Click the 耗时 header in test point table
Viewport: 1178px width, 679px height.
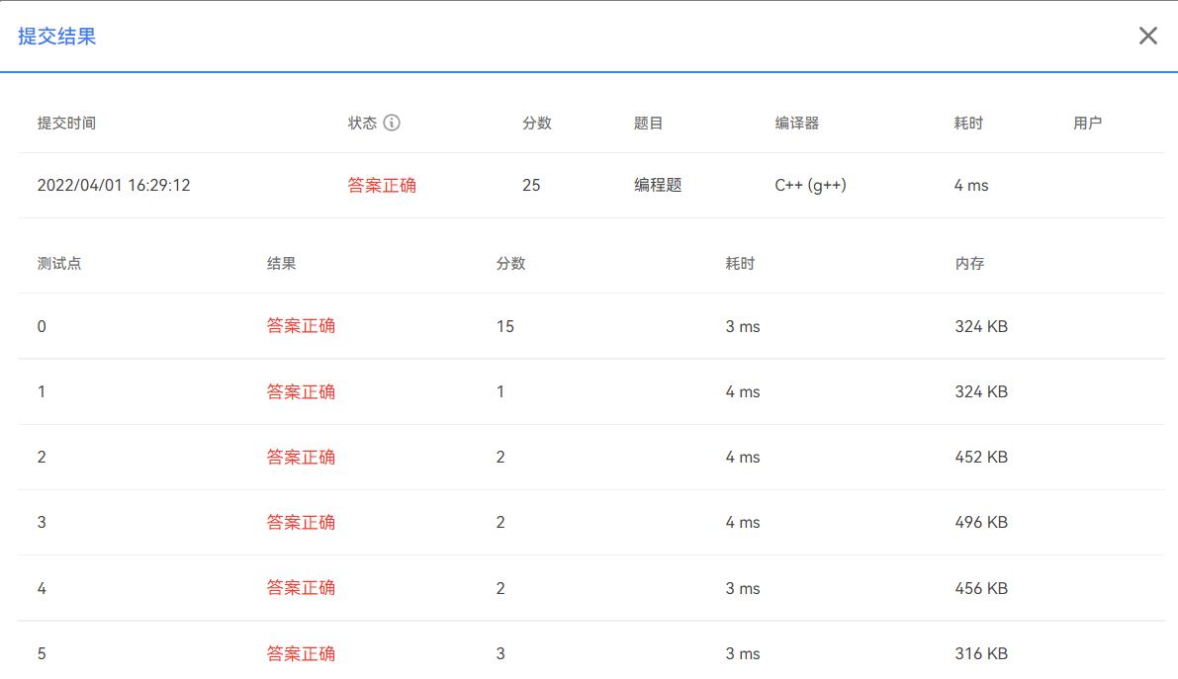[740, 264]
